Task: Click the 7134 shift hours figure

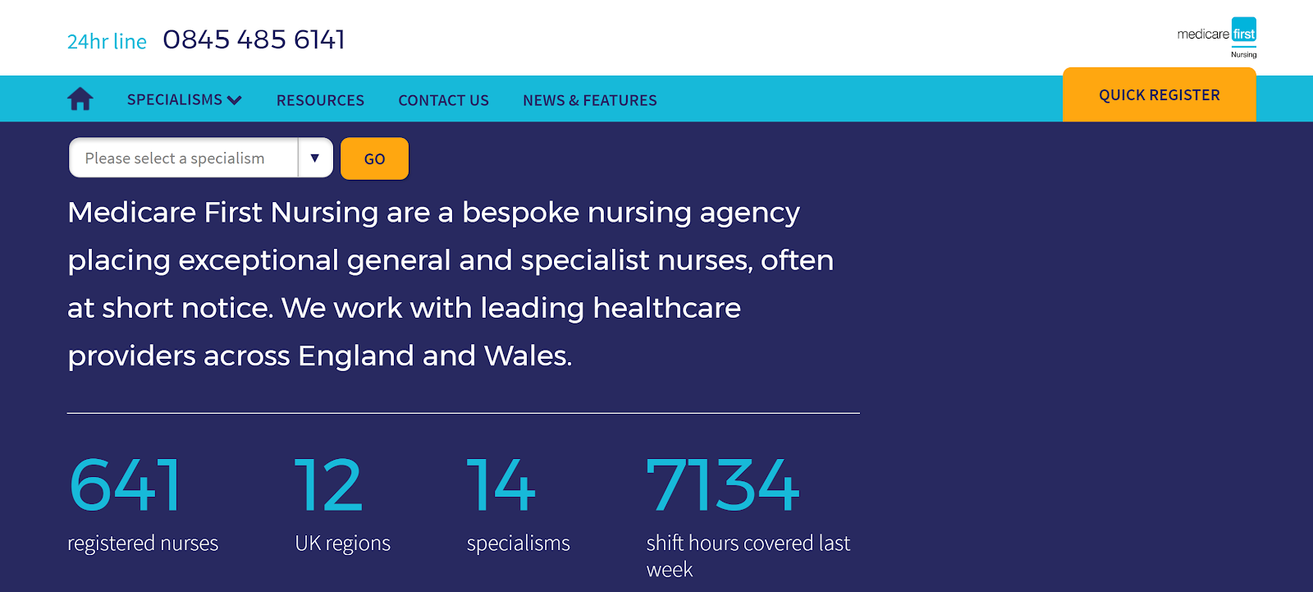Action: (723, 485)
